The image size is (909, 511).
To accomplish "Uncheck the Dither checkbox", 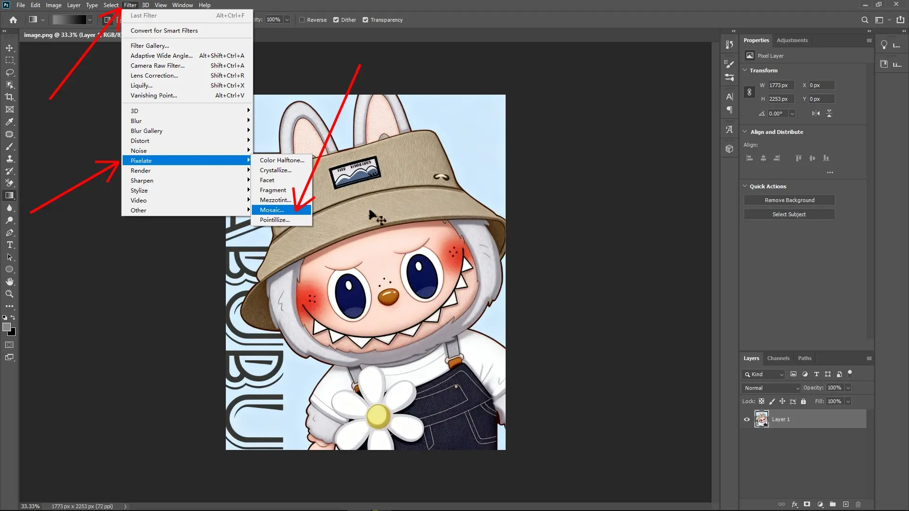I will [x=336, y=19].
